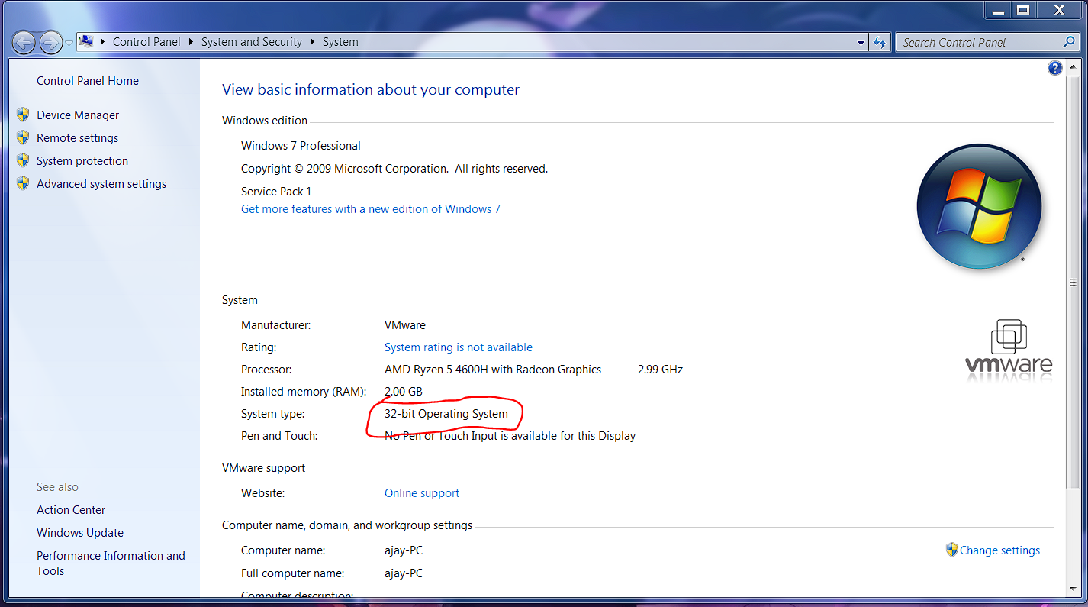
Task: Go back using the Back arrow button
Action: point(24,42)
